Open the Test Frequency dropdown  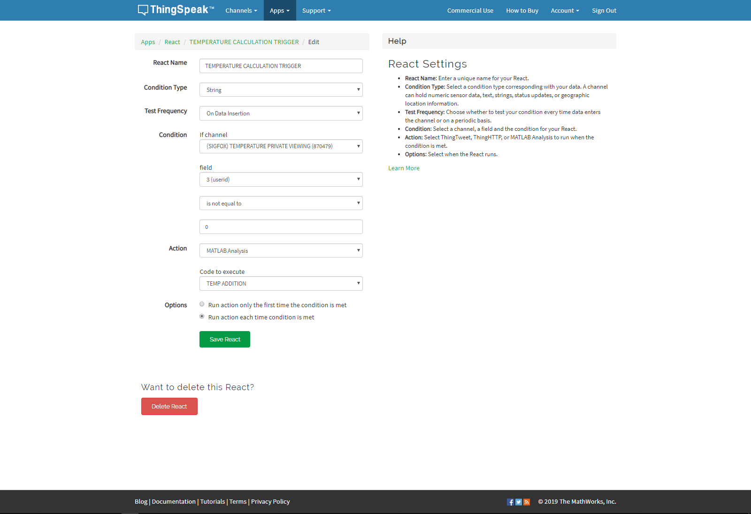(x=281, y=113)
